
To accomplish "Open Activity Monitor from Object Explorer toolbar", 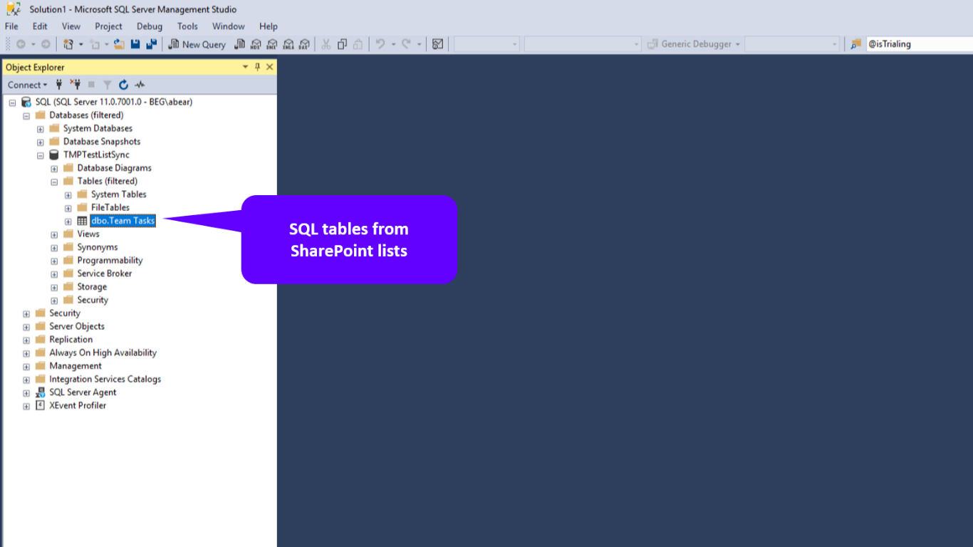I will 140,85.
